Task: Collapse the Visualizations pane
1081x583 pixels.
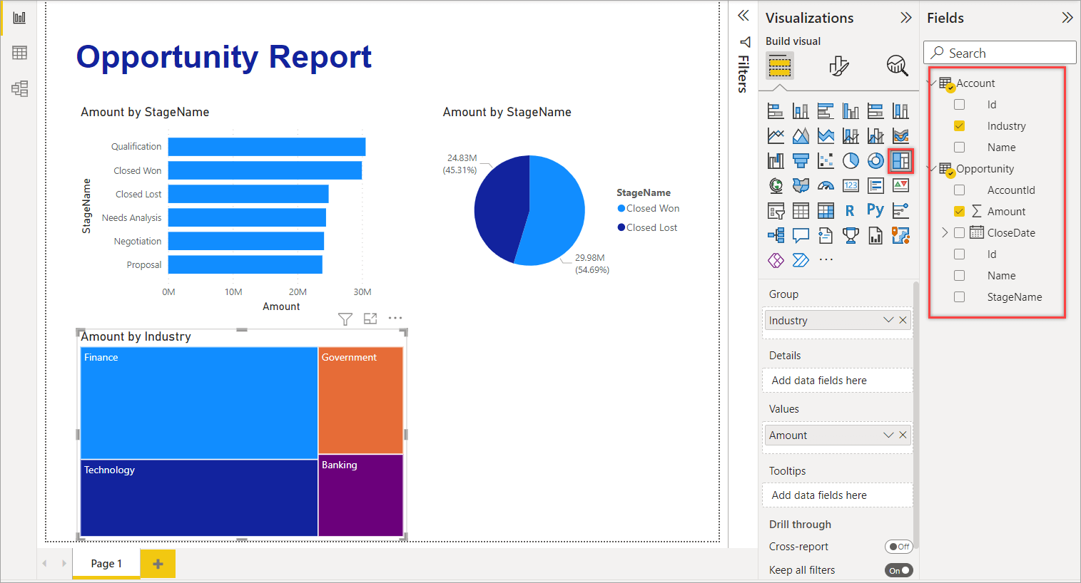Action: (x=906, y=18)
